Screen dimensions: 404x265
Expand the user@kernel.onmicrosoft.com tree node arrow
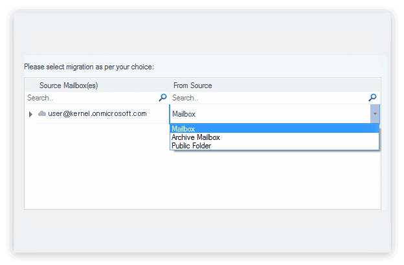[30, 114]
